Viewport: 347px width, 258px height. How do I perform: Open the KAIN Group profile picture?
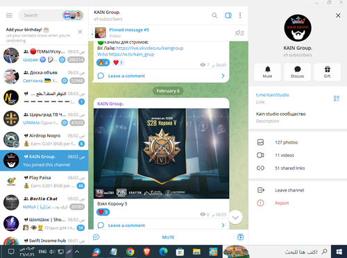tap(298, 28)
